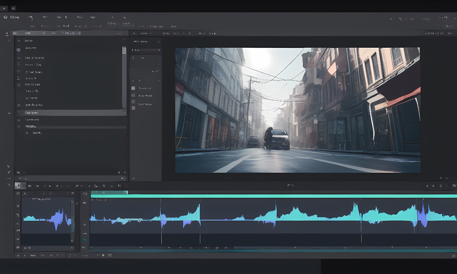Toggle the bottom checkbox in the middle panel

(133, 108)
